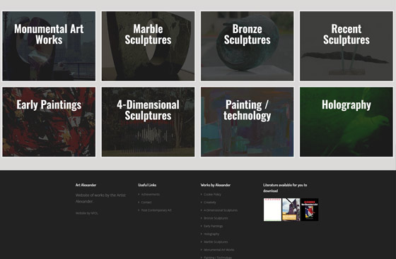Click the Website by NPDL credit link

coord(87,213)
